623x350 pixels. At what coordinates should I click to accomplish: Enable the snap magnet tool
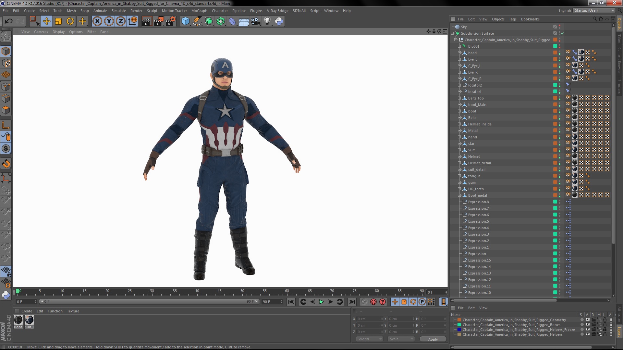(x=6, y=164)
